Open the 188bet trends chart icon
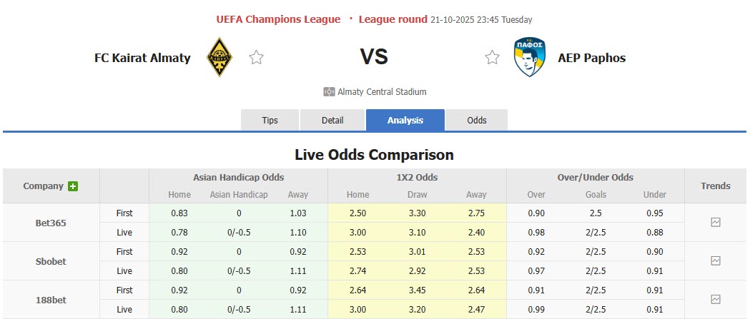The width and height of the screenshot is (750, 319). point(716,300)
